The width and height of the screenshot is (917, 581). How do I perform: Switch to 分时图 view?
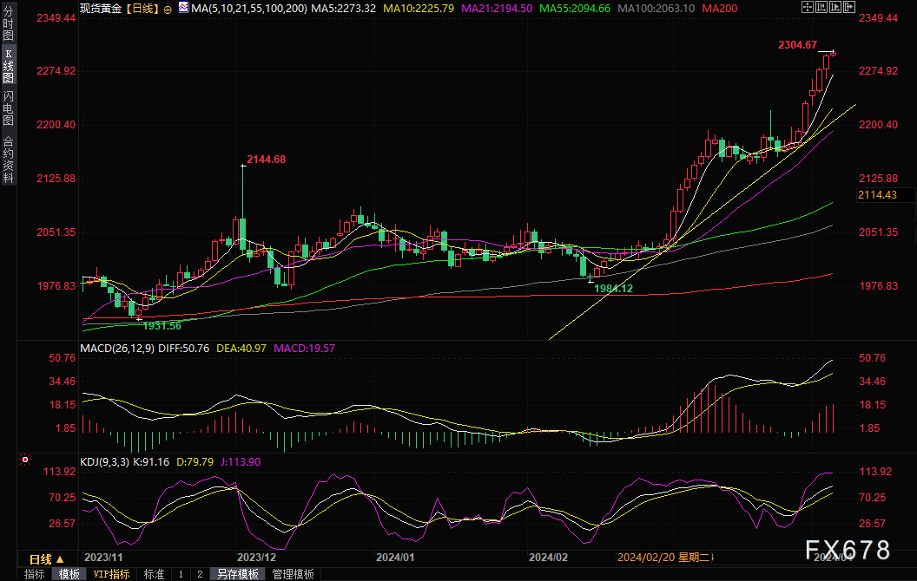[x=8, y=23]
